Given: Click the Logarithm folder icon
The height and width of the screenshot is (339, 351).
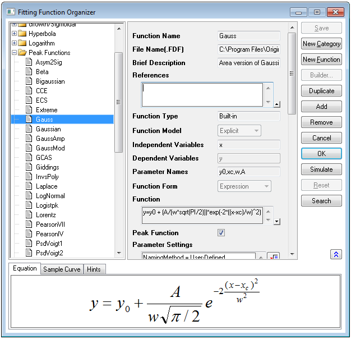Looking at the screenshot, I should [22, 43].
